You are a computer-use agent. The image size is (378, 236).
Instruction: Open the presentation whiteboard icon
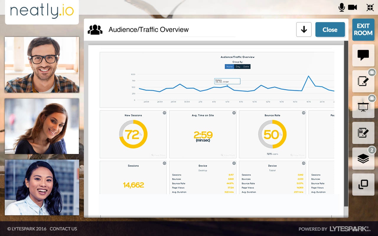coord(363,107)
